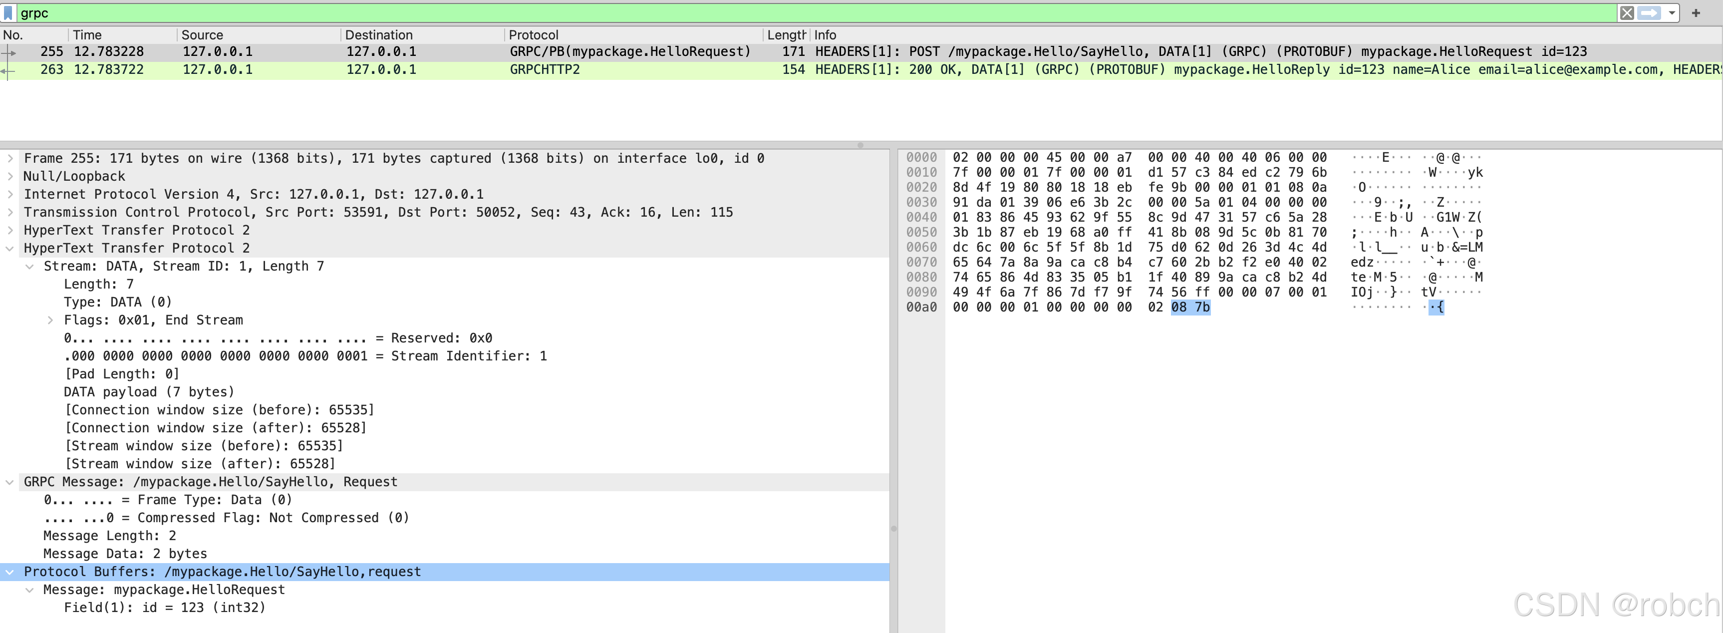The image size is (1723, 633).
Task: Select Type: DATA (0) line
Action: click(118, 303)
